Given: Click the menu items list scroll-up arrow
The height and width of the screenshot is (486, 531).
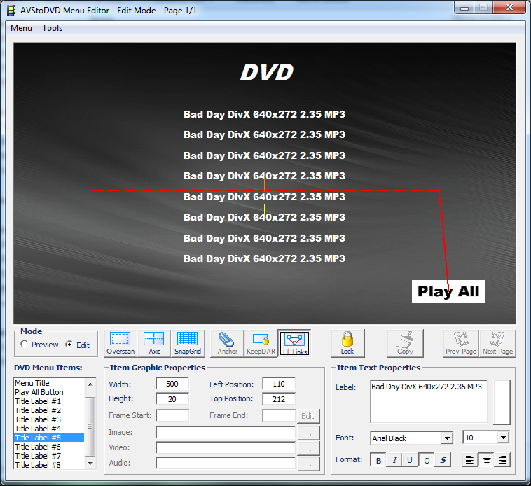Looking at the screenshot, I should (x=90, y=384).
